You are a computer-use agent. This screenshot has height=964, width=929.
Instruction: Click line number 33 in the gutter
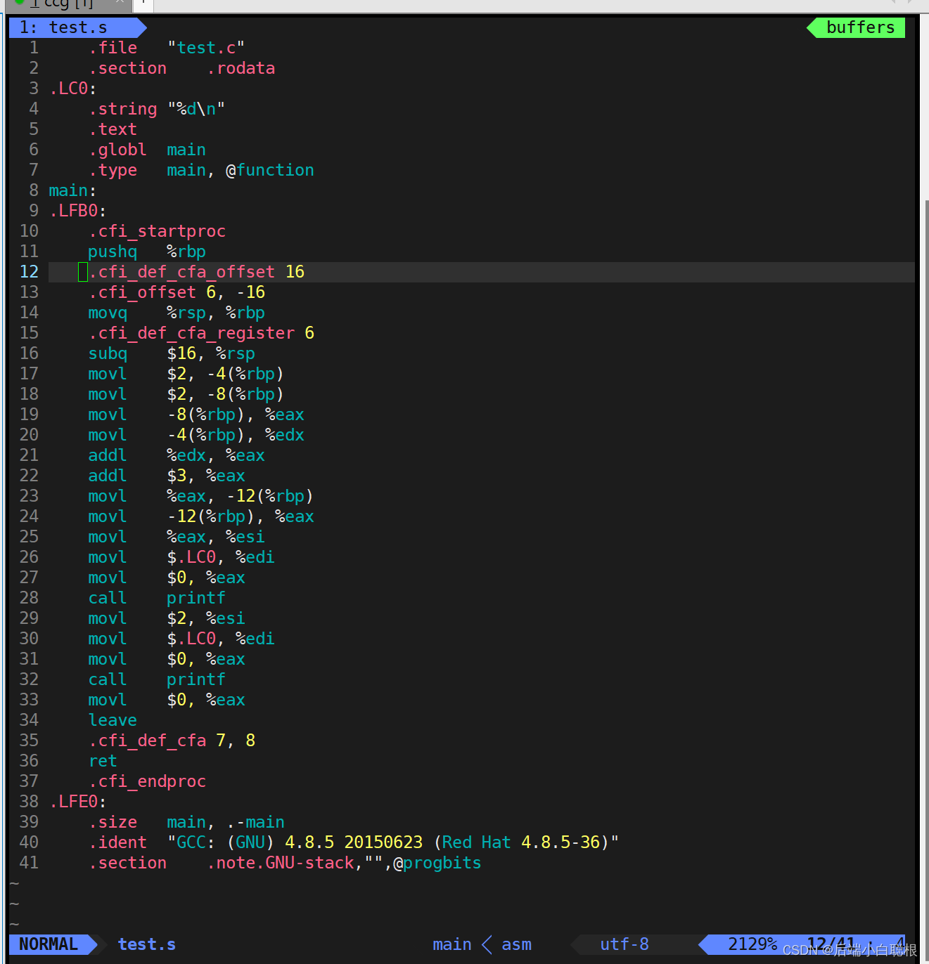coord(29,700)
